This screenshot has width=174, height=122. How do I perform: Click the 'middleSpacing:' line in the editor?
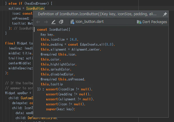(x=21, y=68)
